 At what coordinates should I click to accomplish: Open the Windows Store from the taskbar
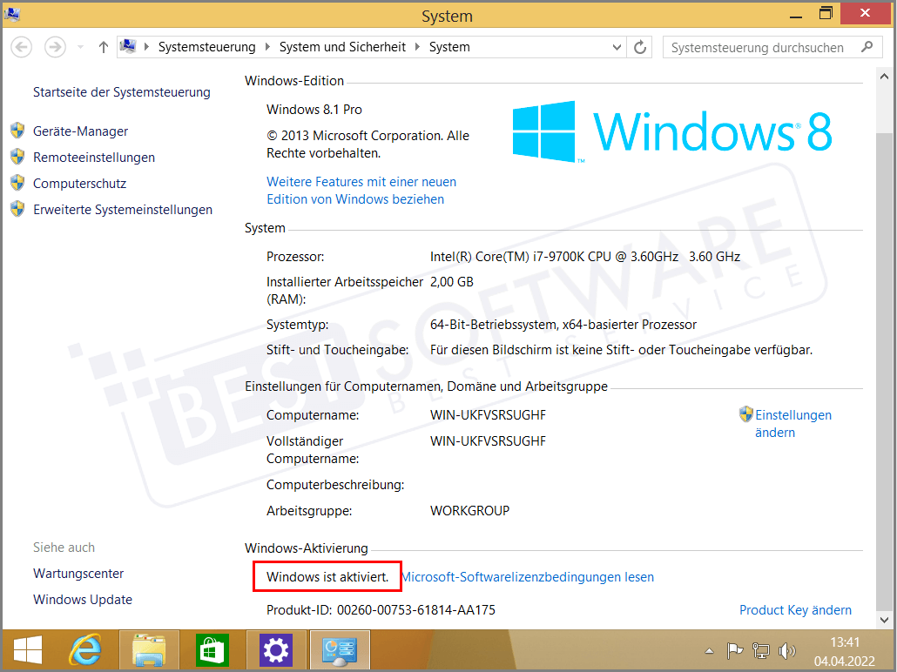[212, 649]
